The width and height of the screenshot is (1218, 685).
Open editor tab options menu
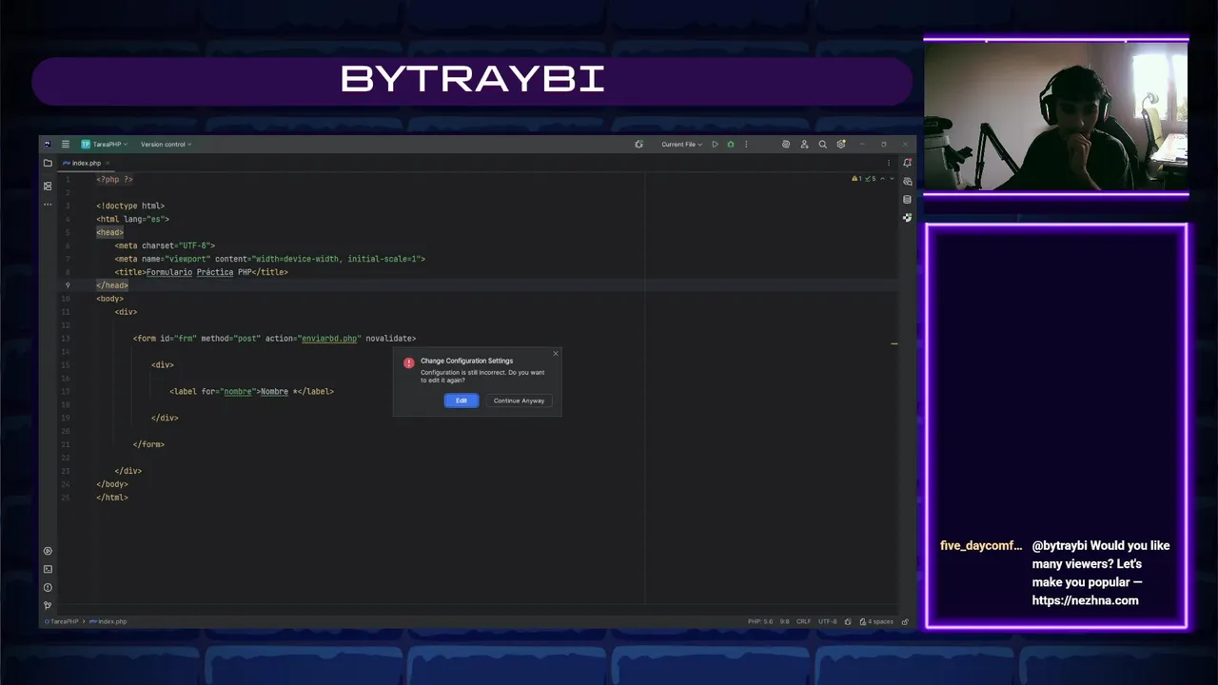(x=889, y=163)
